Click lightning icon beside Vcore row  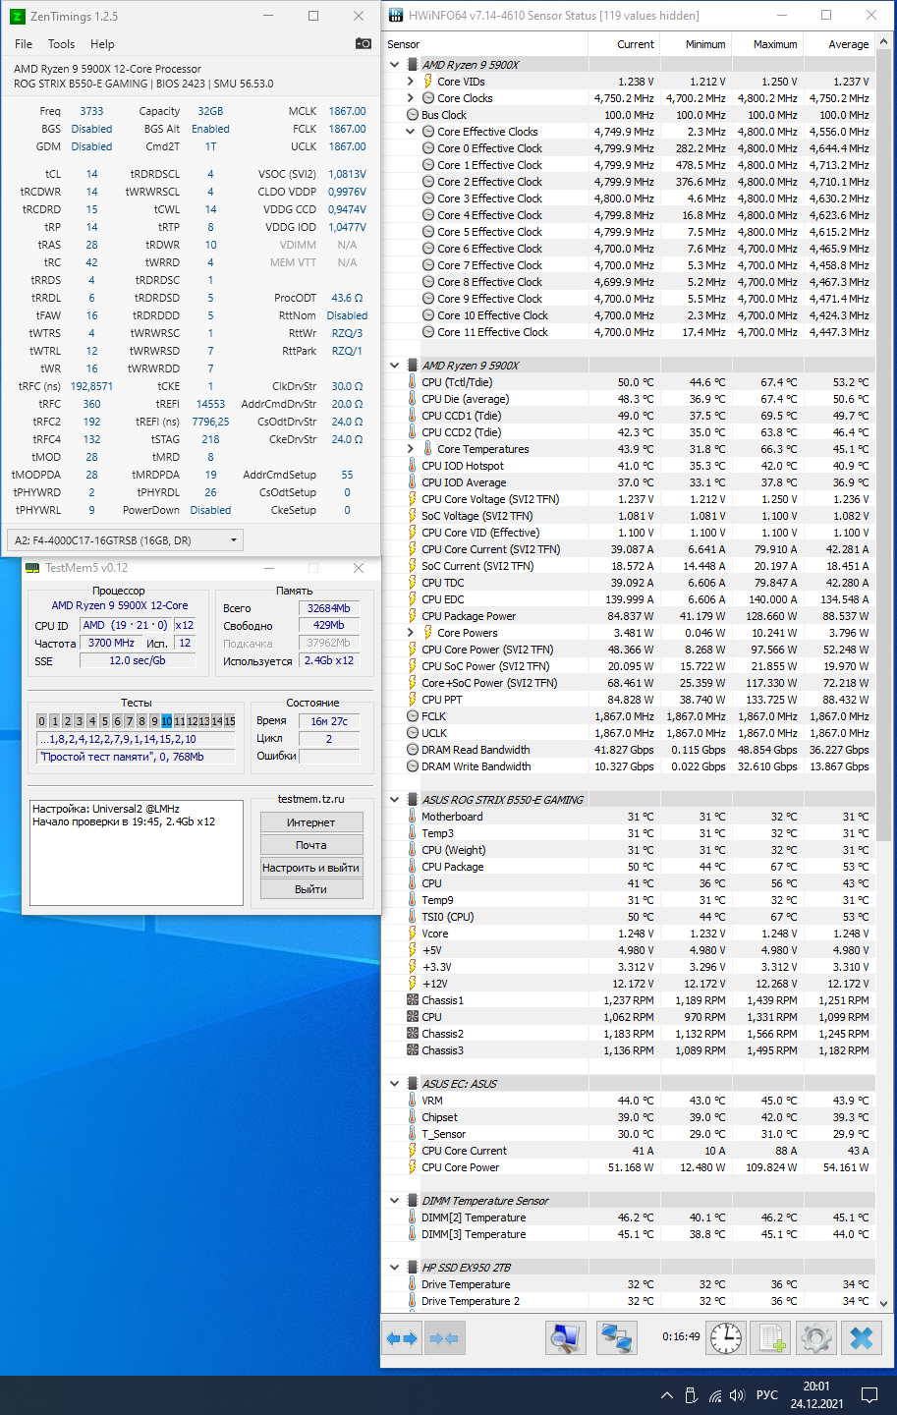(413, 934)
